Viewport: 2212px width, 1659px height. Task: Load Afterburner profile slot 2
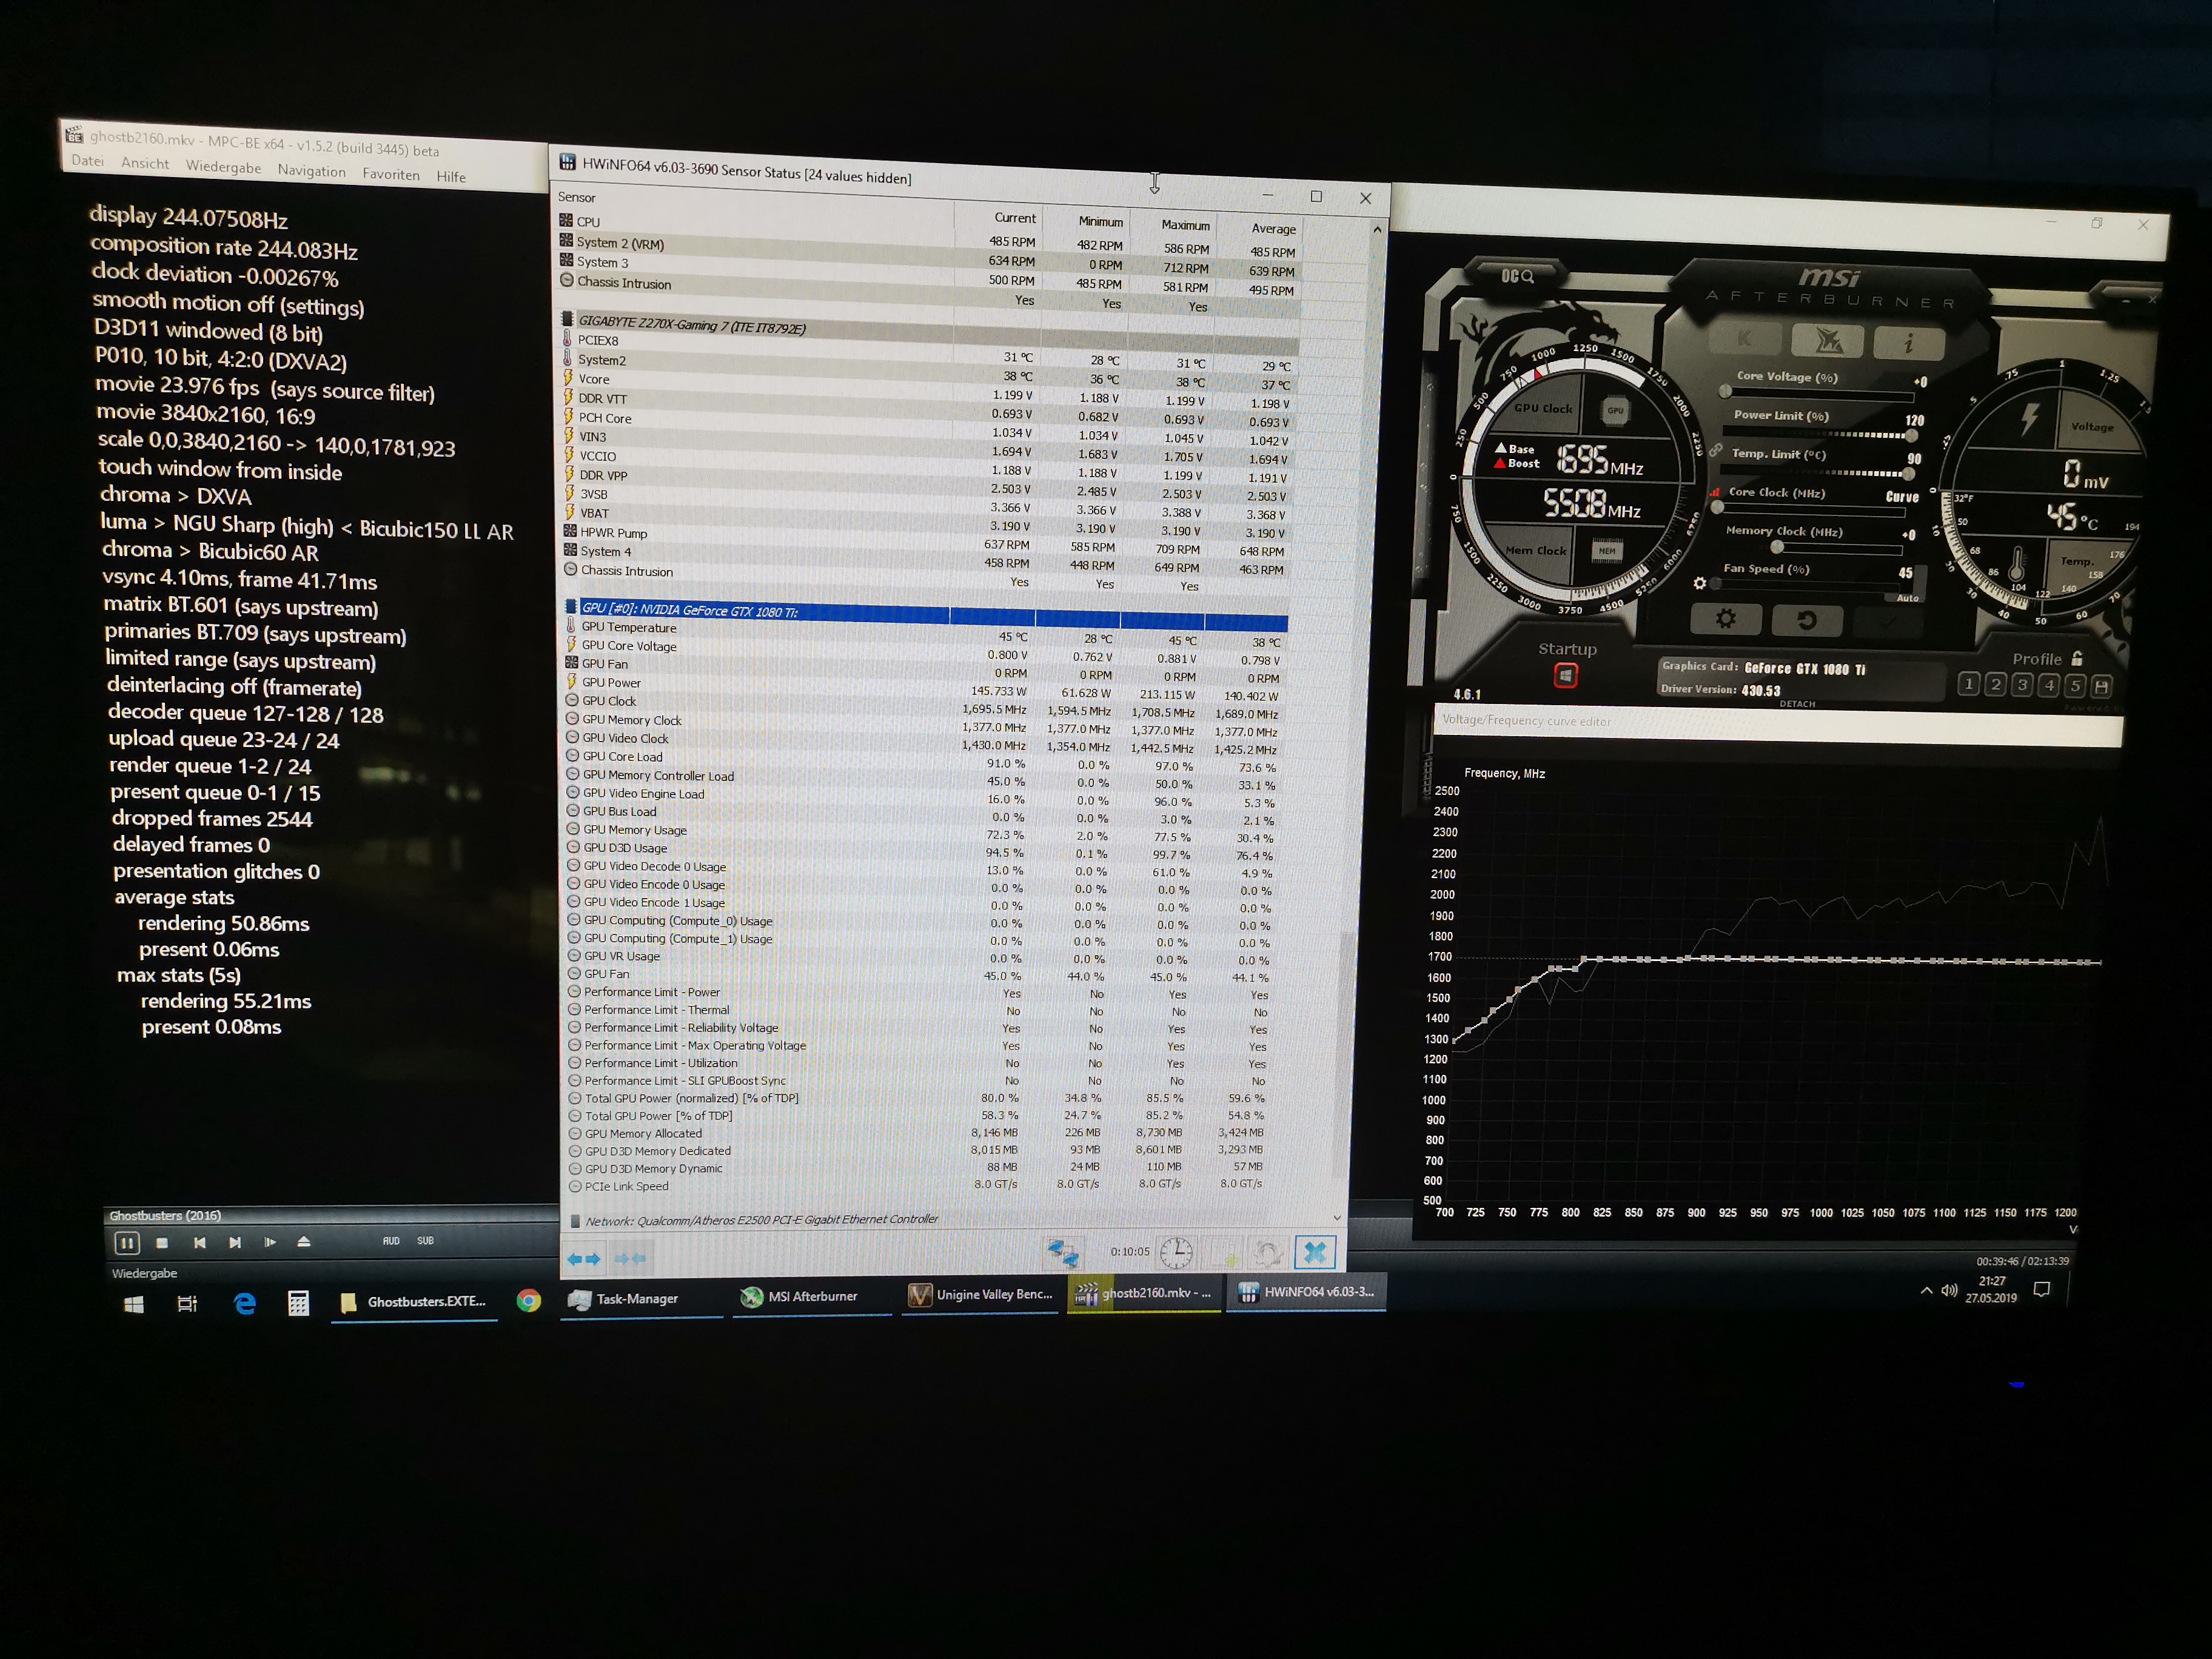click(1995, 684)
